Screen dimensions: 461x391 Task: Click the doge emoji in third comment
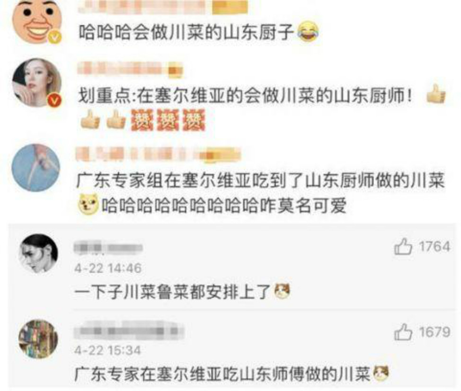(x=88, y=204)
